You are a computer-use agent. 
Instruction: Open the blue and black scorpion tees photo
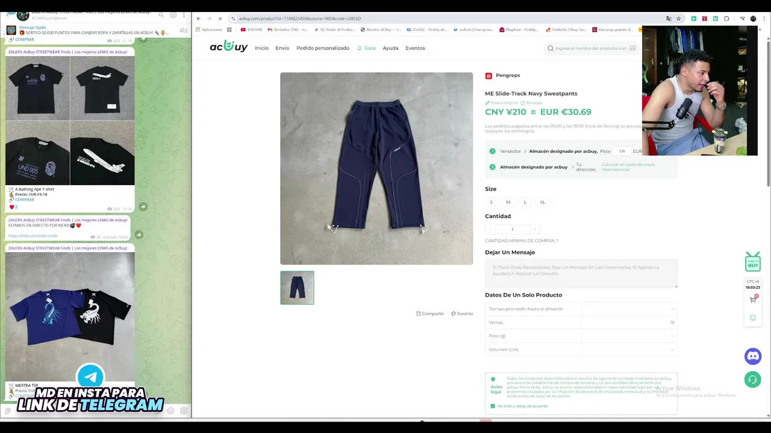point(70,316)
